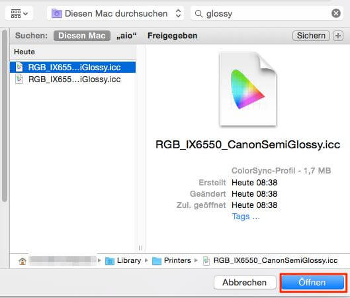Image resolution: width=350 pixels, height=298 pixels.
Task: Save the search with the 'Sichern' button
Action: point(311,36)
